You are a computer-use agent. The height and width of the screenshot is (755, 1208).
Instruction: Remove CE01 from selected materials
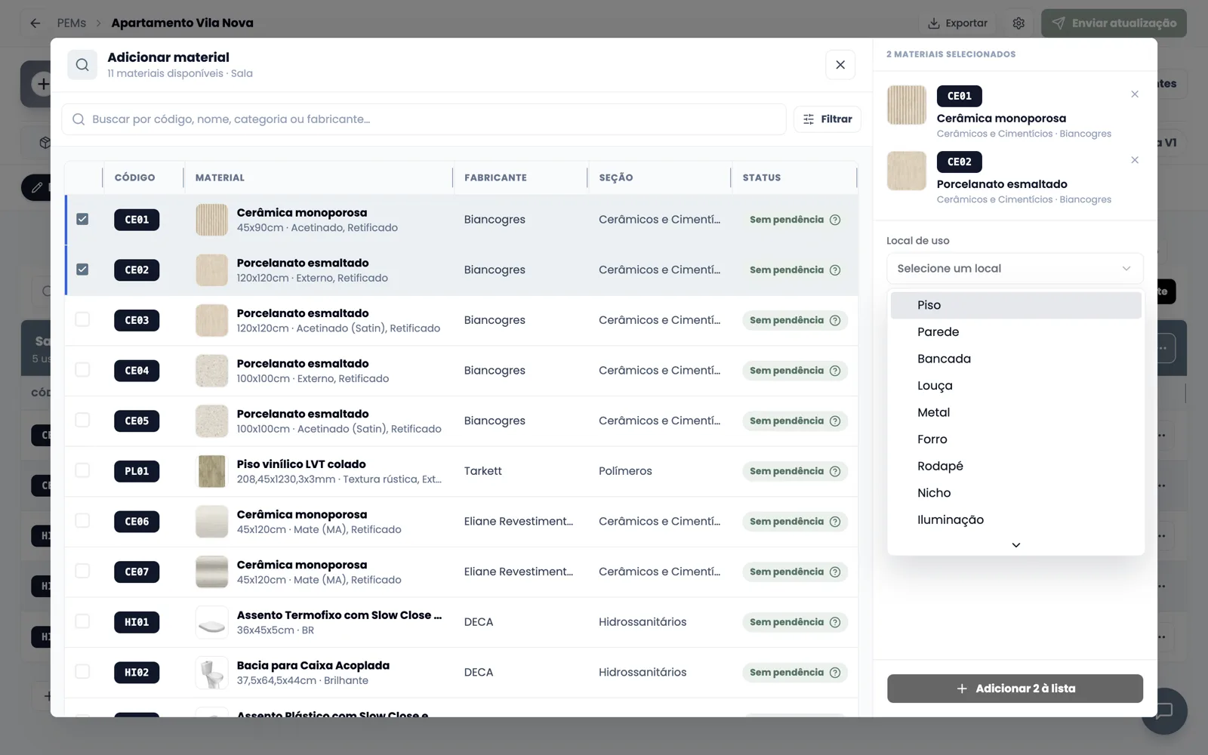coord(1135,94)
